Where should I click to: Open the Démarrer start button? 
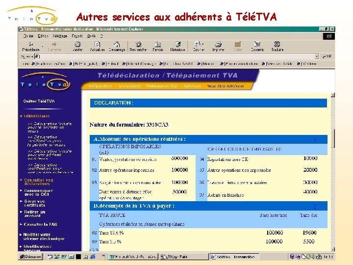[30, 257]
